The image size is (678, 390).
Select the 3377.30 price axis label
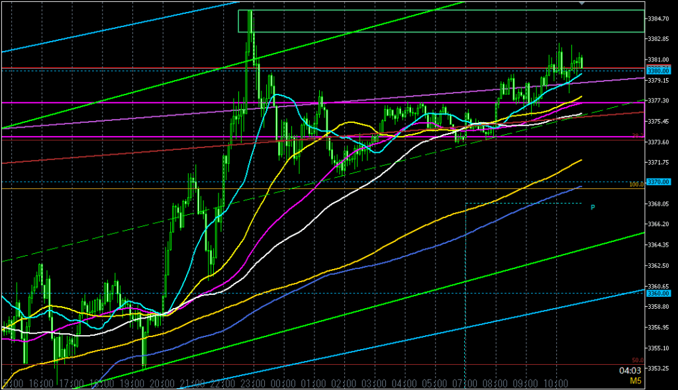(x=659, y=100)
